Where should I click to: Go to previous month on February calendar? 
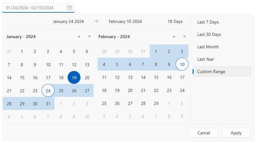pyautogui.click(x=174, y=37)
